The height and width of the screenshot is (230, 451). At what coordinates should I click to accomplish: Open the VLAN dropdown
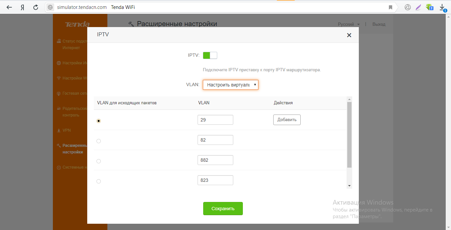click(230, 85)
